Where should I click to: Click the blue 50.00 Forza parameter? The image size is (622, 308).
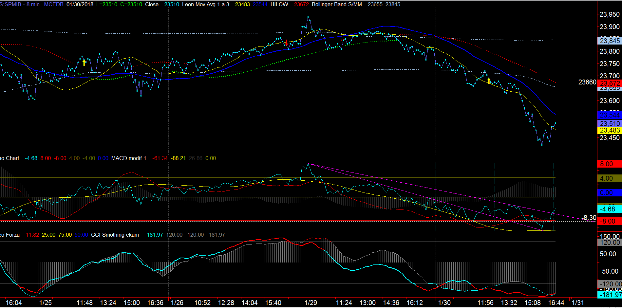(81, 235)
